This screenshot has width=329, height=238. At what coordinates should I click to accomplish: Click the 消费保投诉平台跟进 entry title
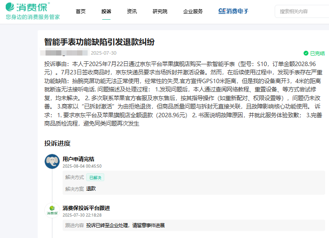click(86, 208)
